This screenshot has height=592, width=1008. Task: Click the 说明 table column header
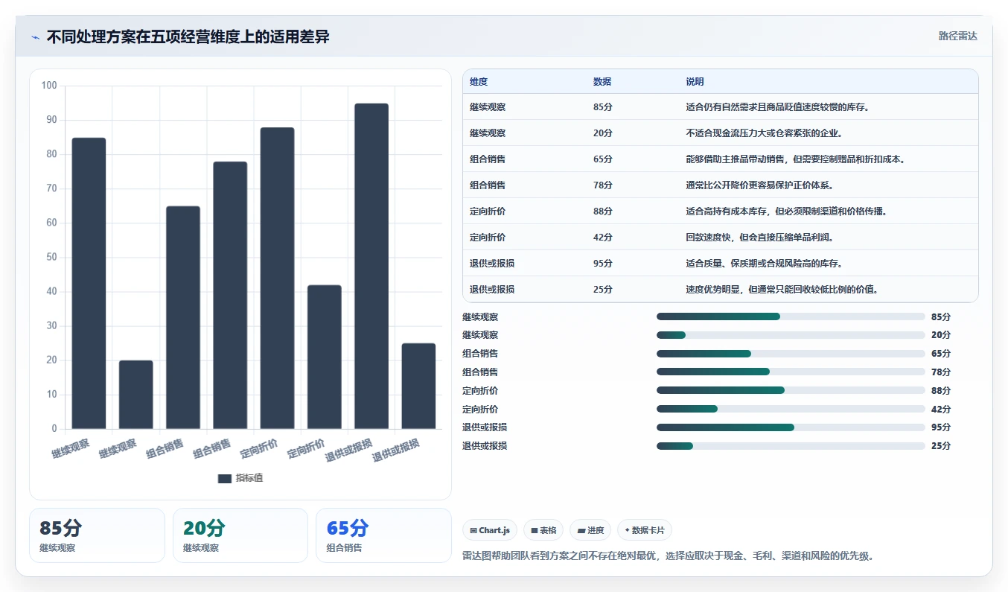[x=695, y=82]
